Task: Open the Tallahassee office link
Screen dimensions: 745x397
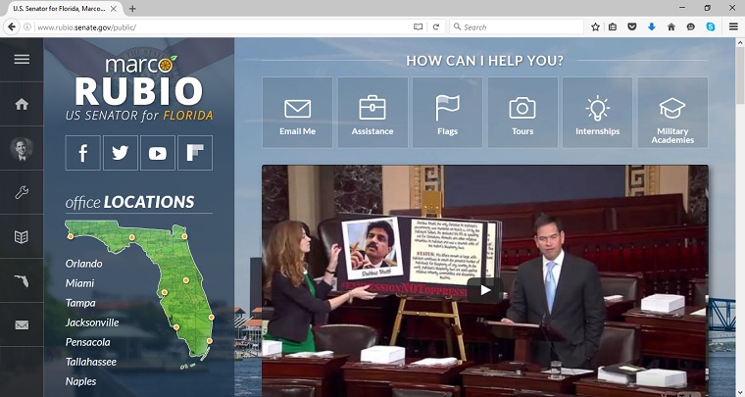Action: (91, 362)
